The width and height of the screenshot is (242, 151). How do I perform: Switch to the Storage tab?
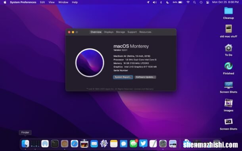pyautogui.click(x=120, y=32)
